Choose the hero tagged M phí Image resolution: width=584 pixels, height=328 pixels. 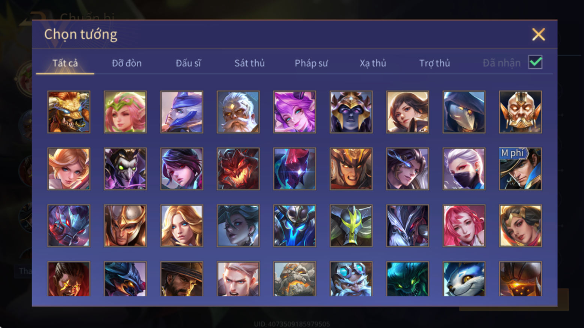[520, 169]
